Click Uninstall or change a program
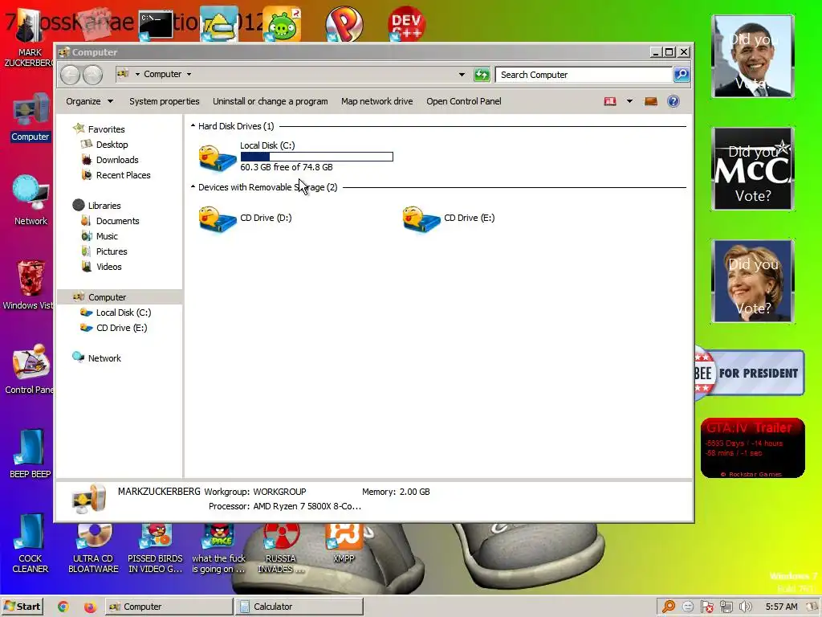Viewport: 822px width, 617px height. coord(270,101)
